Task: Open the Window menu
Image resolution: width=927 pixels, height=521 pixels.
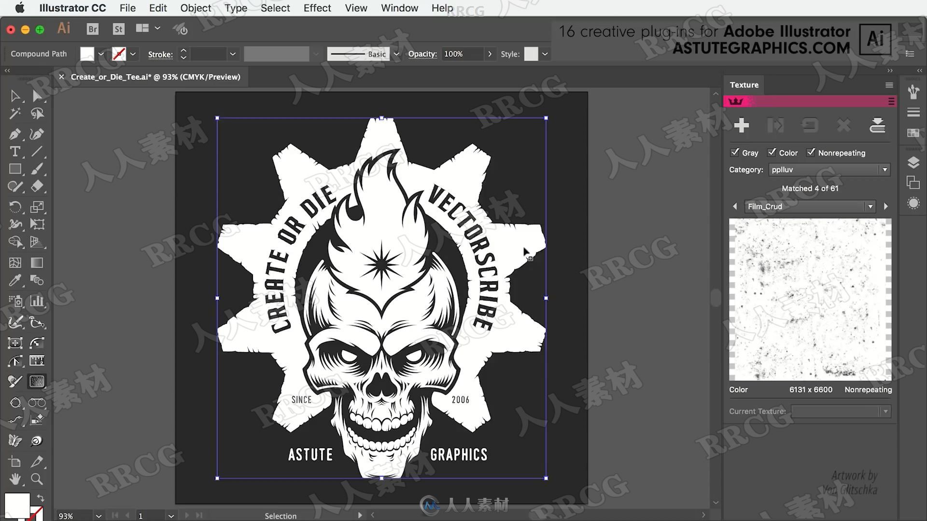Action: pos(399,8)
